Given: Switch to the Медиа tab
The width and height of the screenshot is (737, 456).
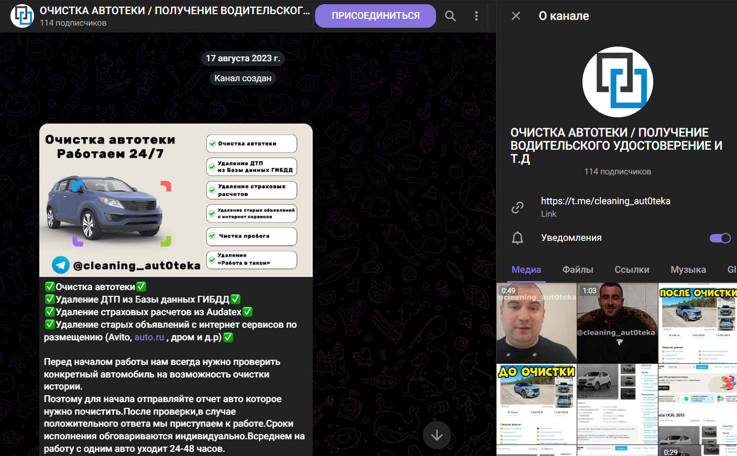Looking at the screenshot, I should click(526, 270).
